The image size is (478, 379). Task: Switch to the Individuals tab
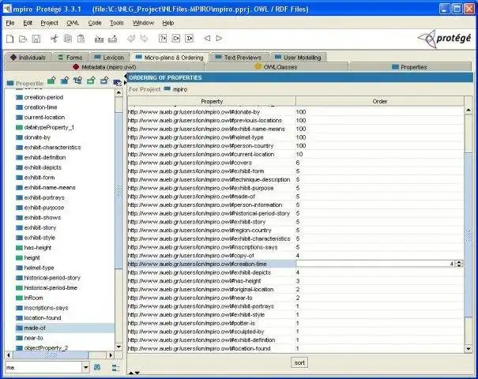pos(28,58)
